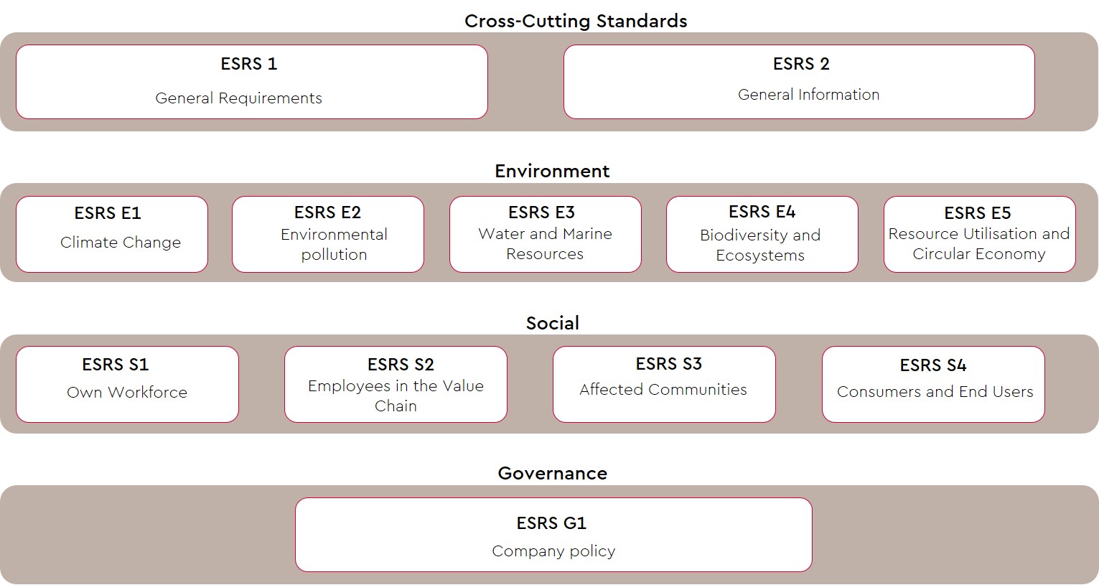Click the 'Company policy' subtitle text
1099x585 pixels.
pyautogui.click(x=553, y=551)
